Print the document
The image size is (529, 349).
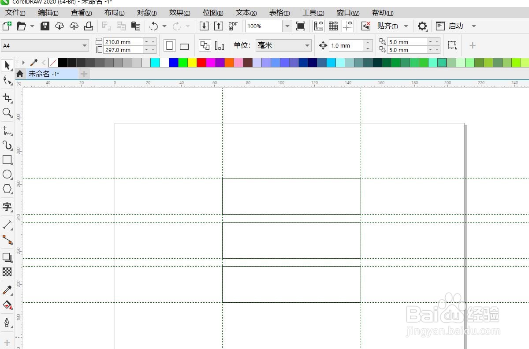pos(89,26)
